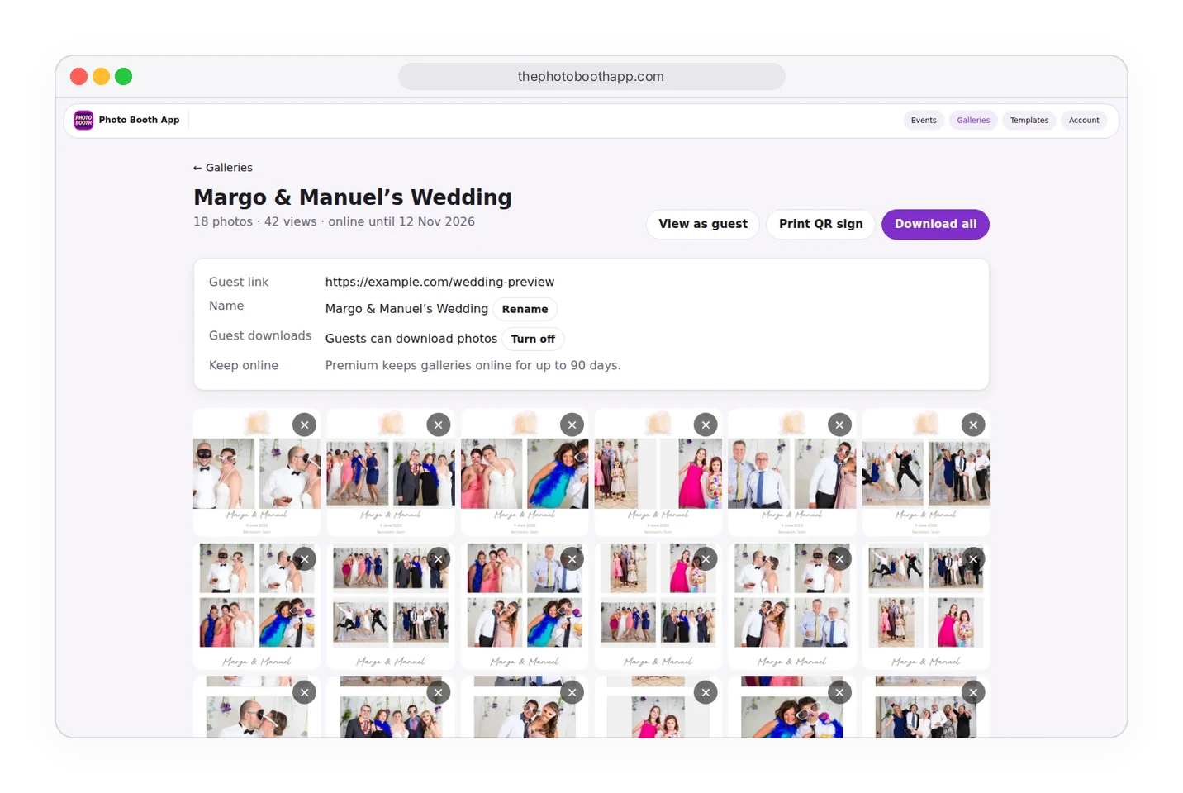Minimize the window with the yellow button
1183x793 pixels.
pyautogui.click(x=102, y=77)
